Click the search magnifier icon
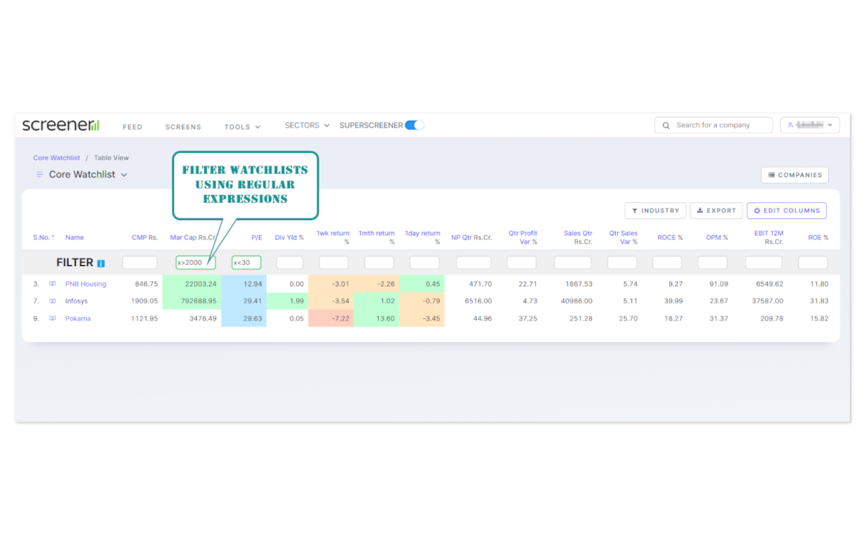868x543 pixels. pos(666,126)
